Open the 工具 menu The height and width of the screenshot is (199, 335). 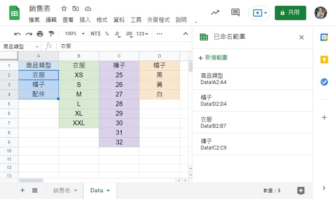point(136,20)
